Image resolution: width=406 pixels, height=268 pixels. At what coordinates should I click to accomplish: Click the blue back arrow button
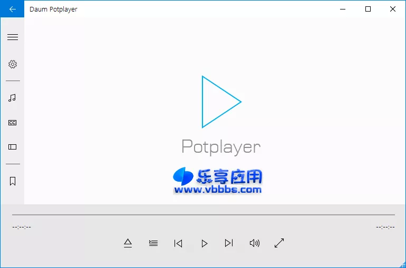(12, 9)
